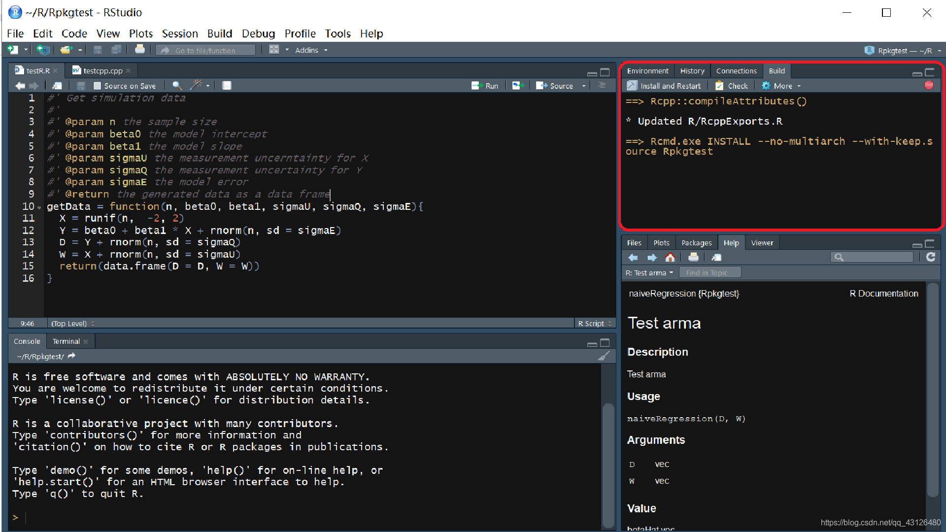This screenshot has height=532, width=946.
Task: Run the current line or selection
Action: pos(485,86)
